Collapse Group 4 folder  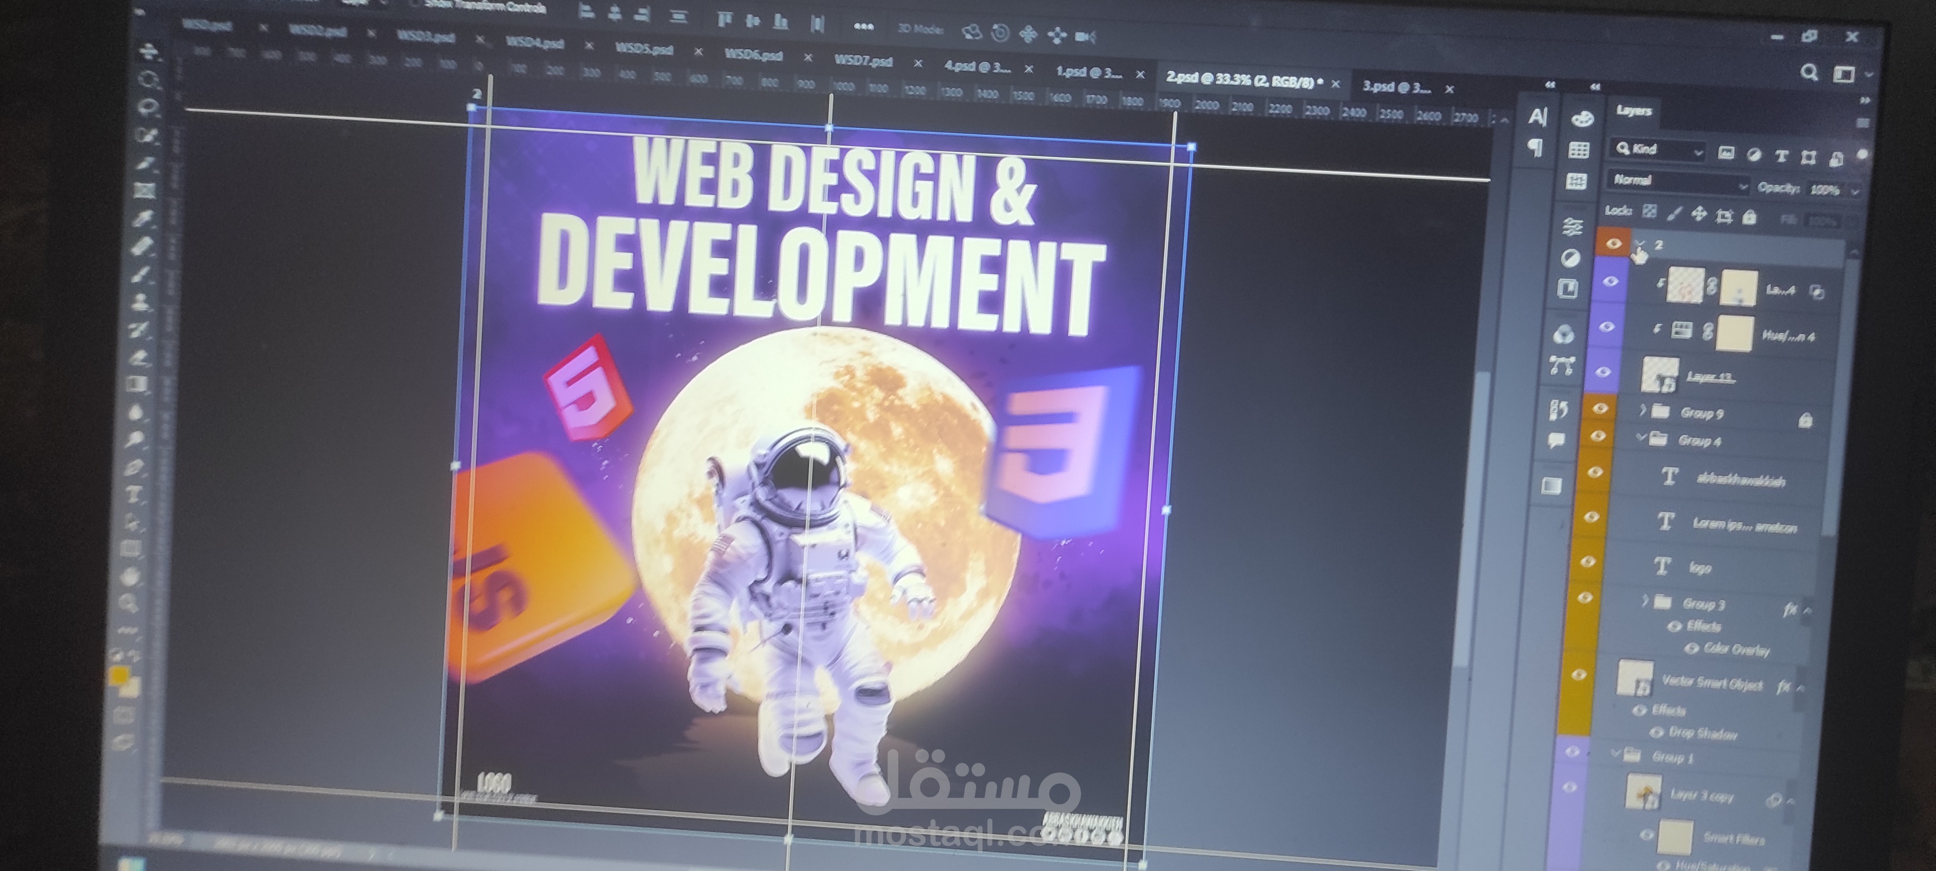1641,438
